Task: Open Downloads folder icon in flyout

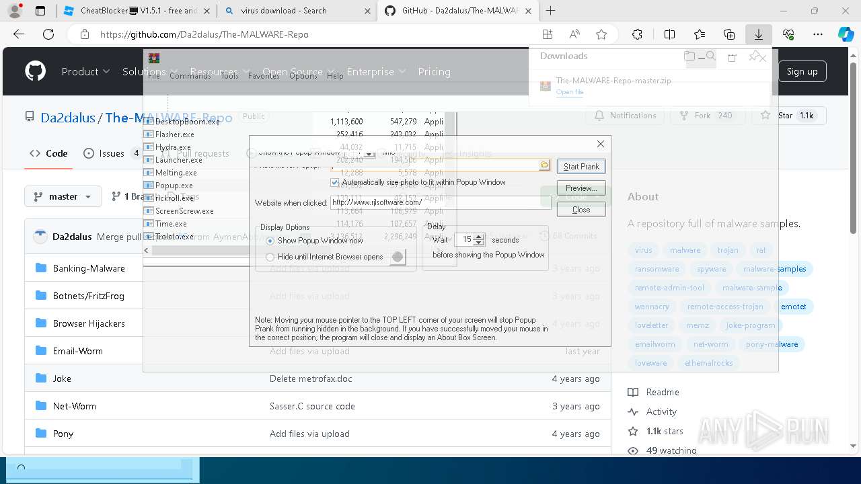Action: [689, 56]
